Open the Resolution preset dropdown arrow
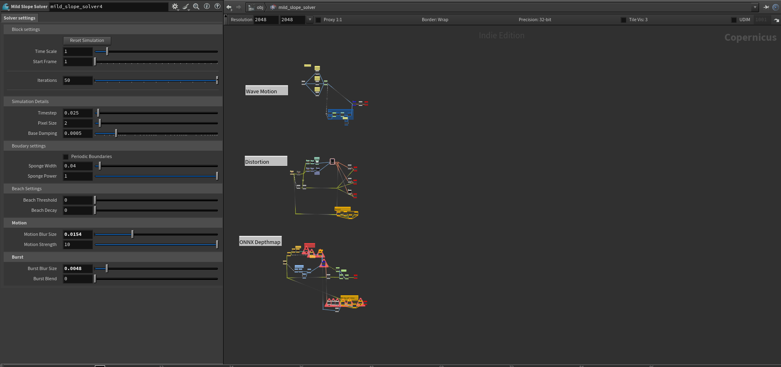Image resolution: width=781 pixels, height=367 pixels. coord(310,20)
